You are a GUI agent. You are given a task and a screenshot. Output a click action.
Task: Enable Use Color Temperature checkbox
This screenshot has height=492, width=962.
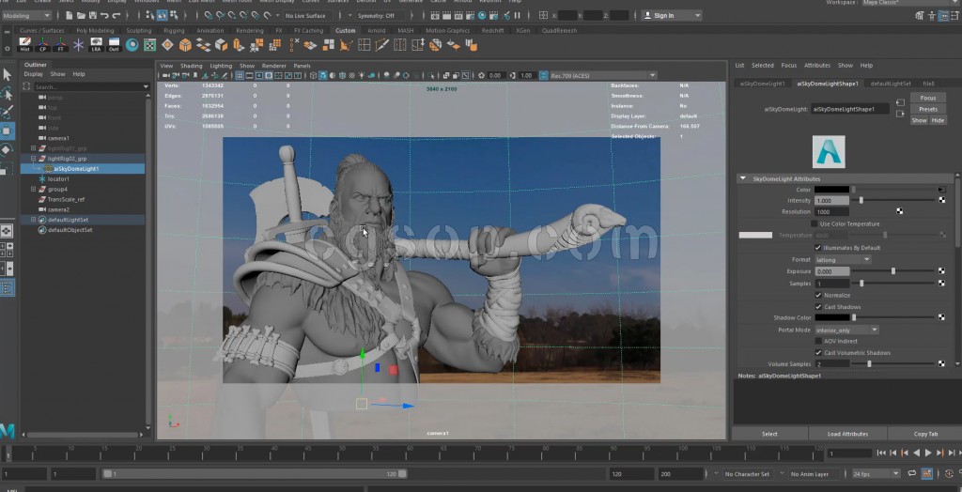815,223
